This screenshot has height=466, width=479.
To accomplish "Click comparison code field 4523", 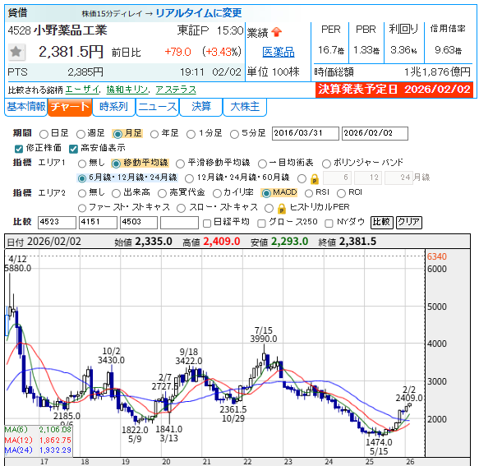I will (57, 223).
